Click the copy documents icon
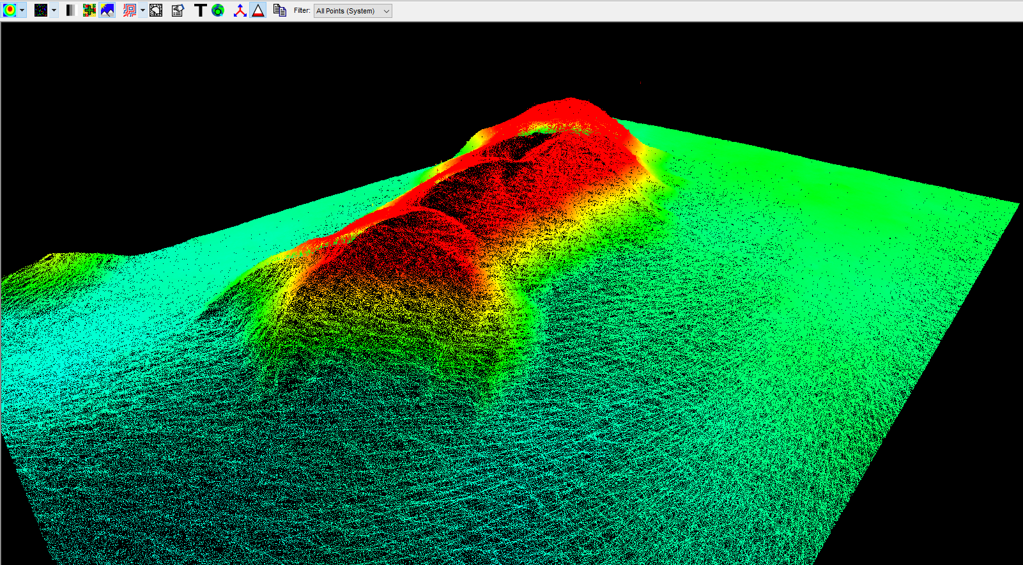 pos(279,10)
